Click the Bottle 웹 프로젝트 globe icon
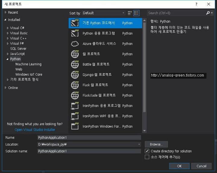Screen dimensions: 217x173 75,64
